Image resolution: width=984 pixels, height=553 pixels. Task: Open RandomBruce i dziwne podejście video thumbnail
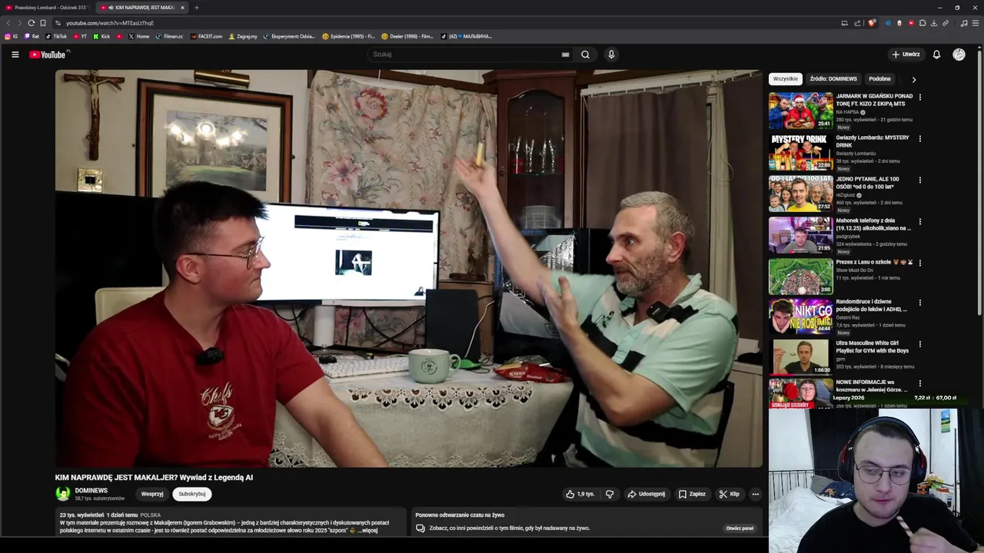(x=800, y=316)
